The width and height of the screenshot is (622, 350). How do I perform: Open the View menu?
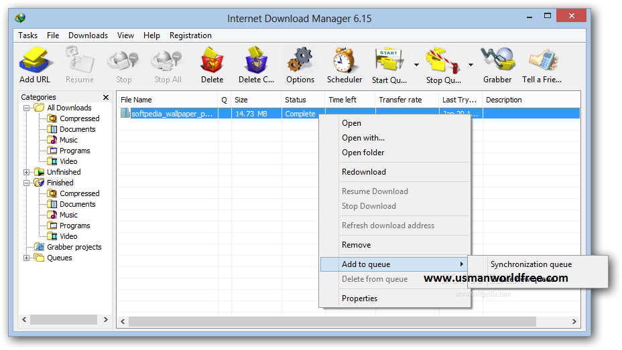125,35
